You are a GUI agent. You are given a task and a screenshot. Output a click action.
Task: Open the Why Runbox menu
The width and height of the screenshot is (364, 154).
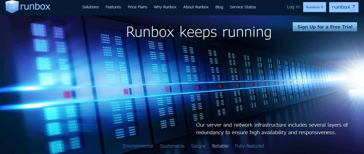point(165,7)
